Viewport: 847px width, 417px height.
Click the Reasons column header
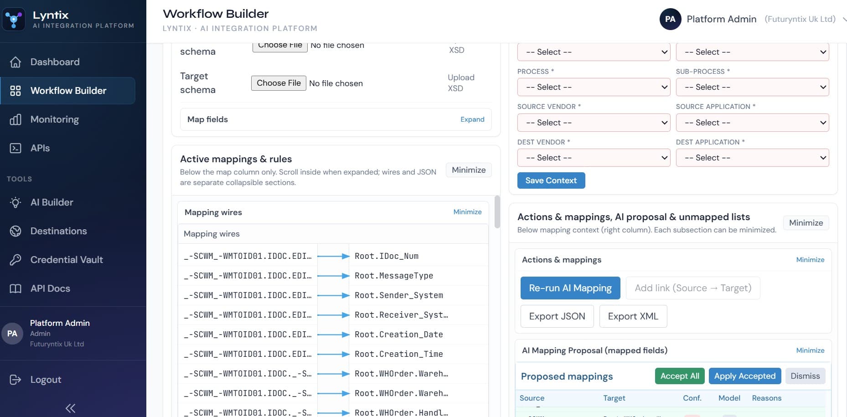pyautogui.click(x=767, y=398)
